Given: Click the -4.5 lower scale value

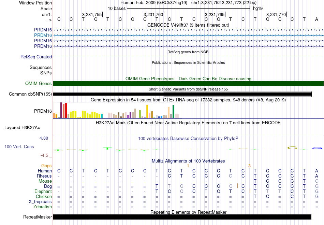Looking at the screenshot, I should tap(44, 155).
